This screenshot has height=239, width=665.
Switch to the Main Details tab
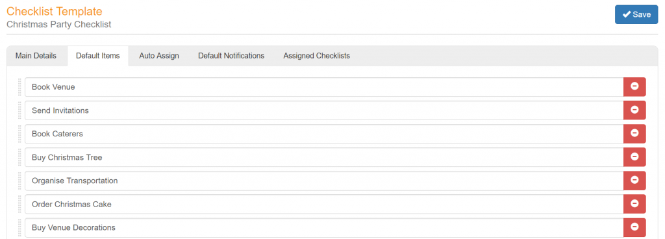tap(36, 56)
